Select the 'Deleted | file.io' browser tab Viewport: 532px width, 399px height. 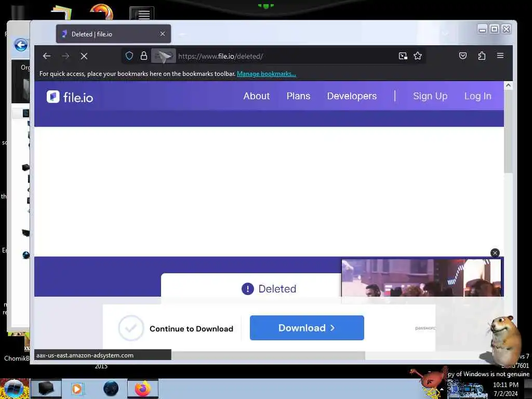[x=113, y=34]
